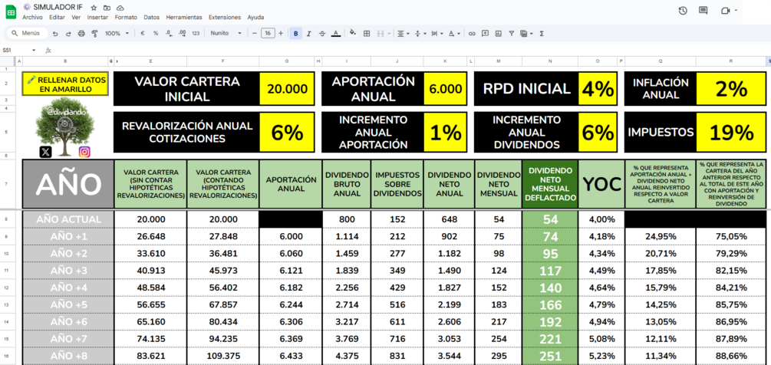Screen dimensions: 771x365
Task: Open the Formato menu
Action: 126,17
